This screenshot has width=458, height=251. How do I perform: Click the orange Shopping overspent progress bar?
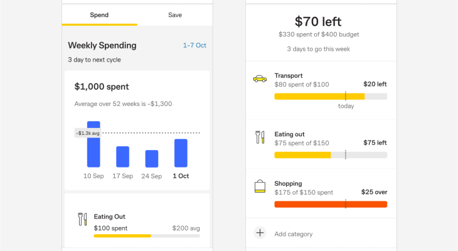[x=330, y=204]
